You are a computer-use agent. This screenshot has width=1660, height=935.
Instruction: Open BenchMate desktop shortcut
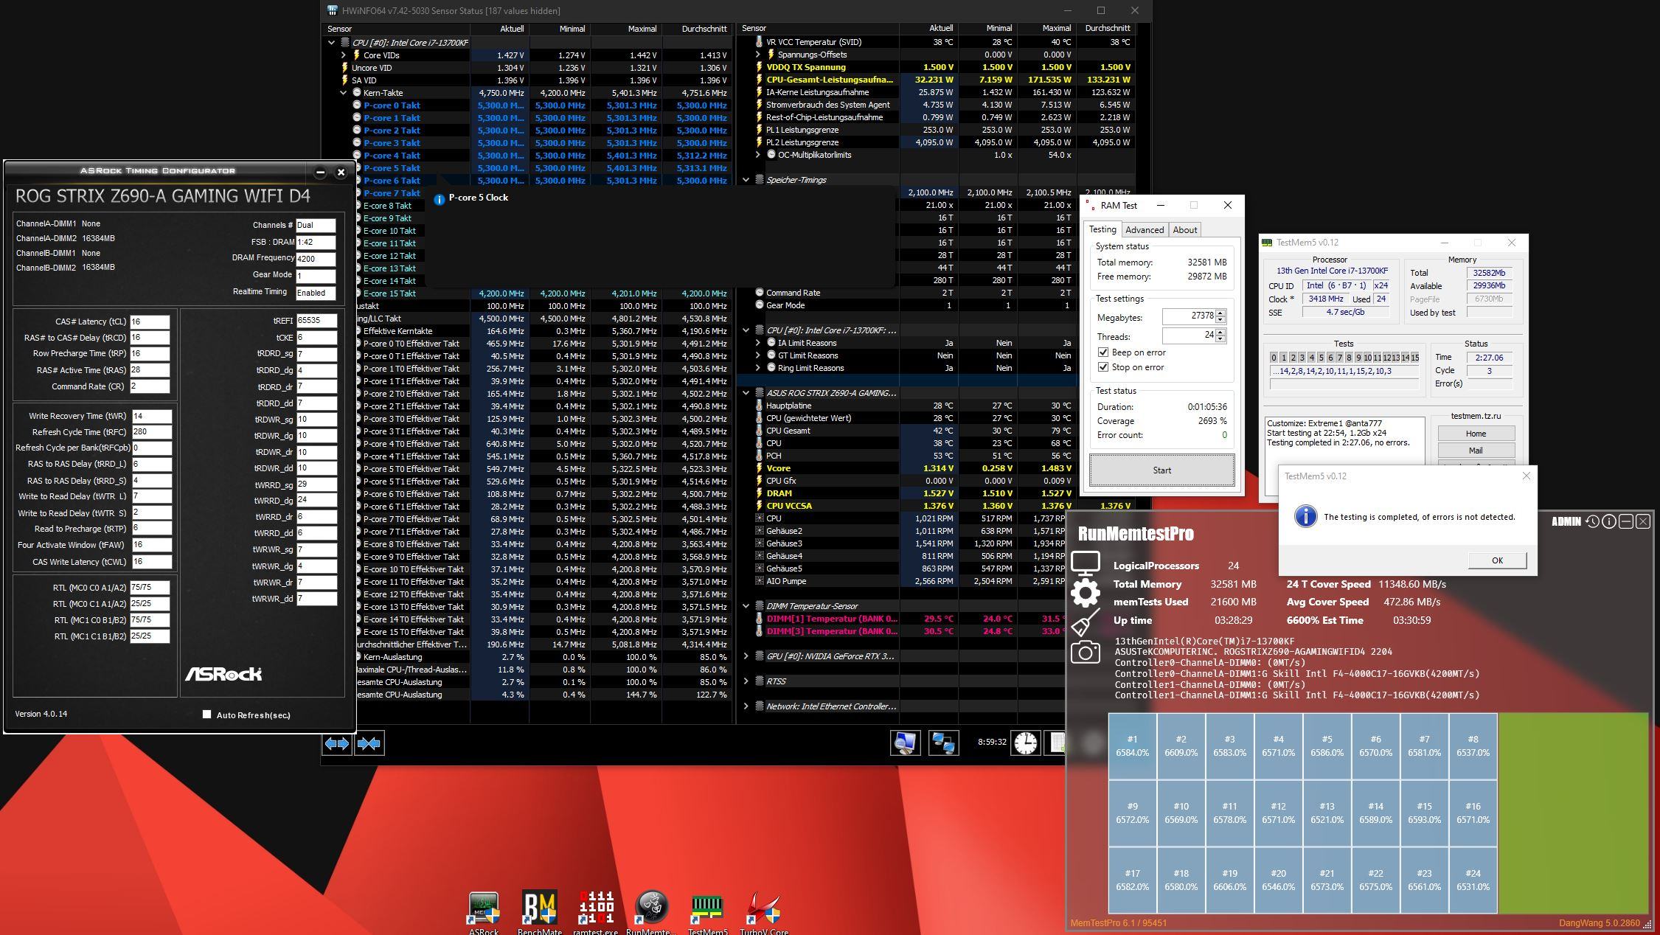(540, 913)
